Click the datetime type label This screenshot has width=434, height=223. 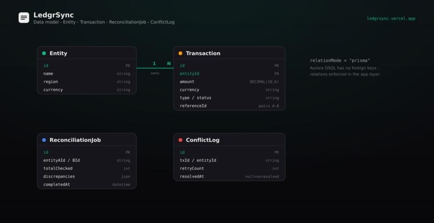(121, 185)
